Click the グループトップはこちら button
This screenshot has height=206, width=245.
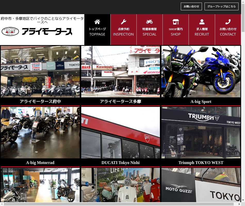tap(222, 6)
